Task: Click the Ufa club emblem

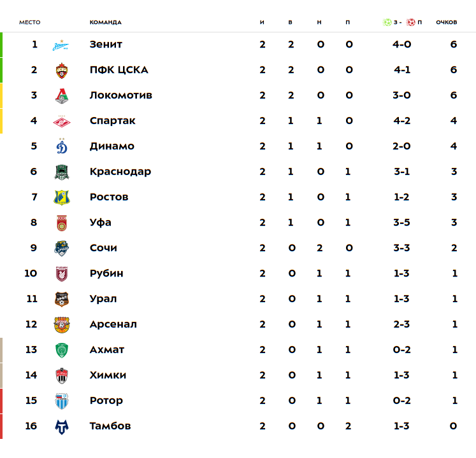Action: point(62,223)
